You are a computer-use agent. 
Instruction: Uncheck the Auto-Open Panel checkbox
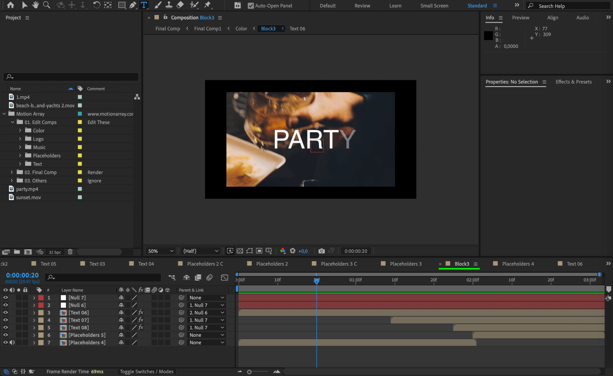pos(251,6)
